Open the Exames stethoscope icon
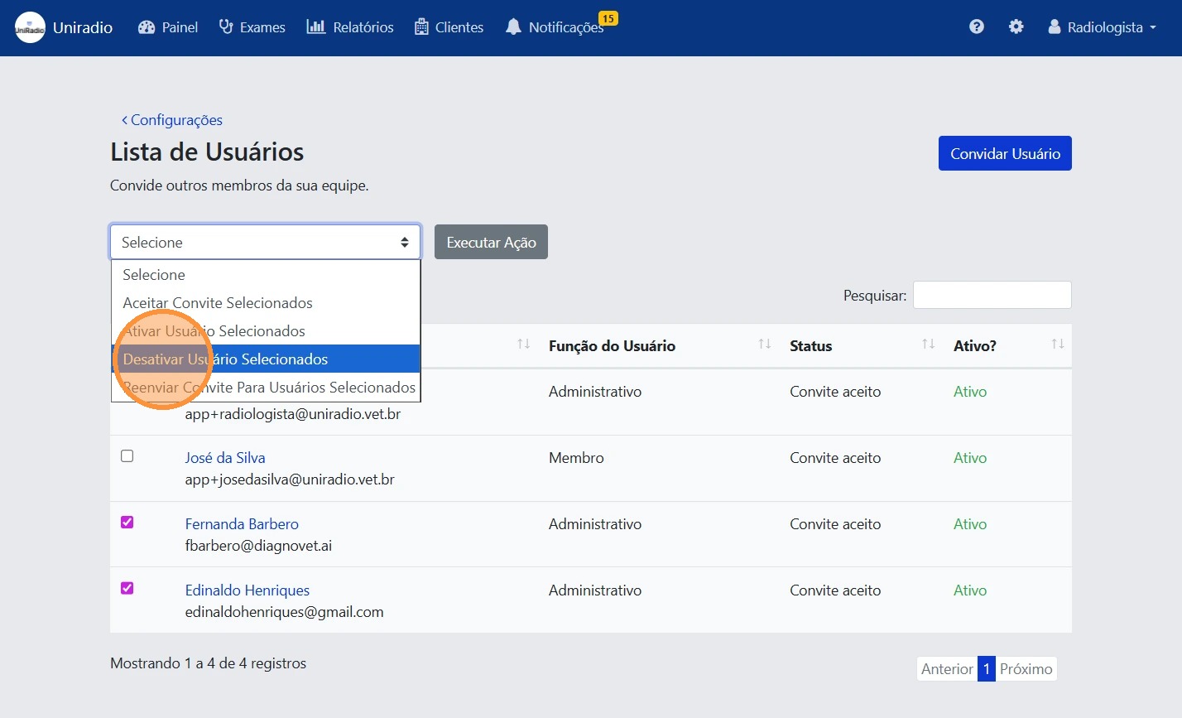This screenshot has height=718, width=1182. pos(226,27)
